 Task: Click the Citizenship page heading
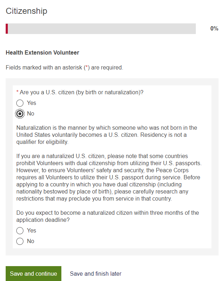pyautogui.click(x=27, y=11)
